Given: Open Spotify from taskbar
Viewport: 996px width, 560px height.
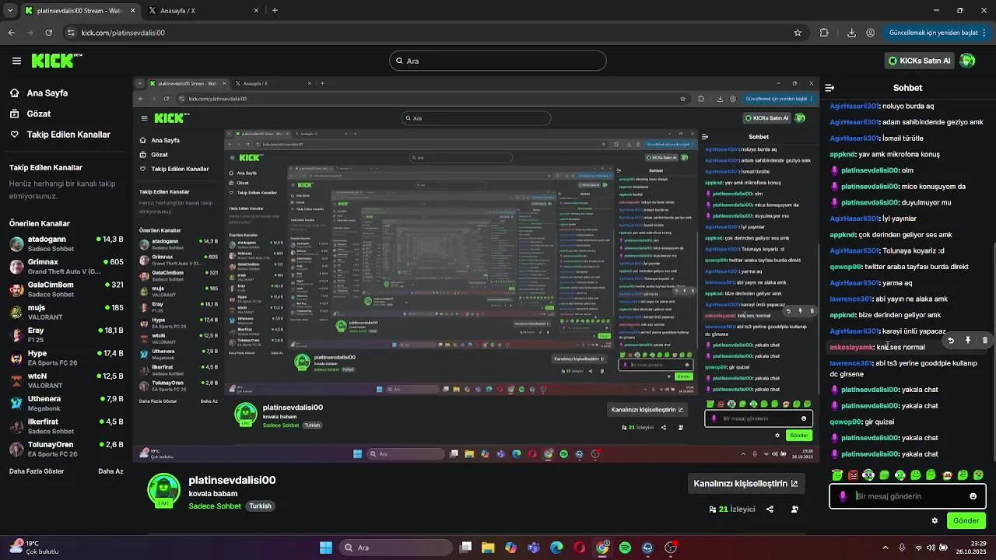Looking at the screenshot, I should (625, 548).
